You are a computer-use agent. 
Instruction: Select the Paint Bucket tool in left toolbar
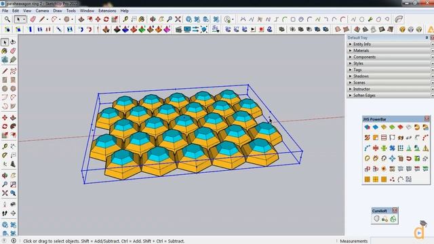(x=5, y=51)
